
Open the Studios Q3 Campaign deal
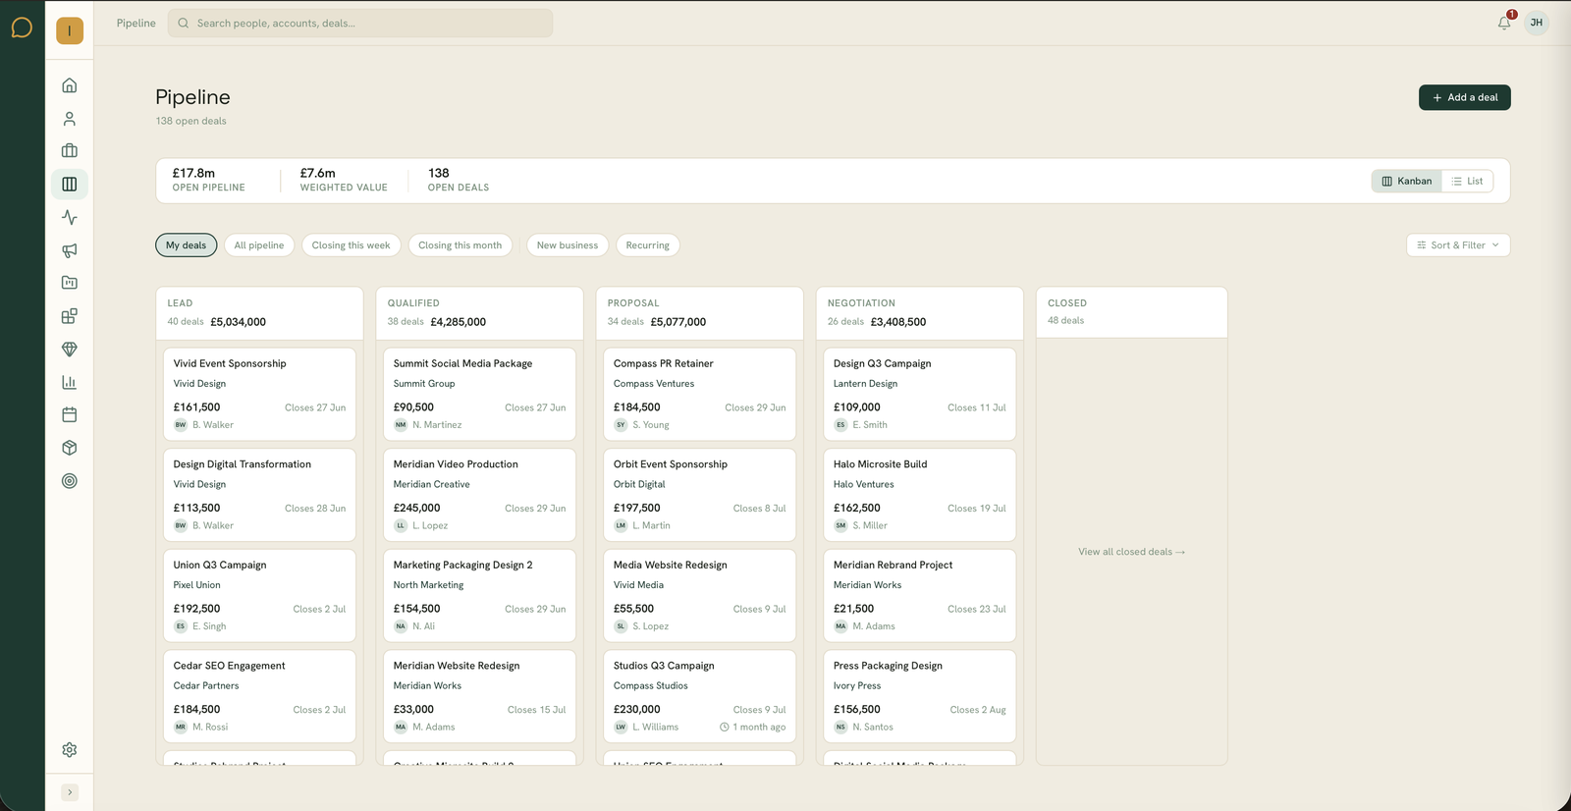[x=699, y=696]
